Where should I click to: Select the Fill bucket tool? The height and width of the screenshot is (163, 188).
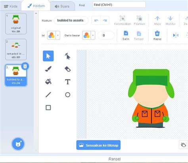[x=48, y=81]
